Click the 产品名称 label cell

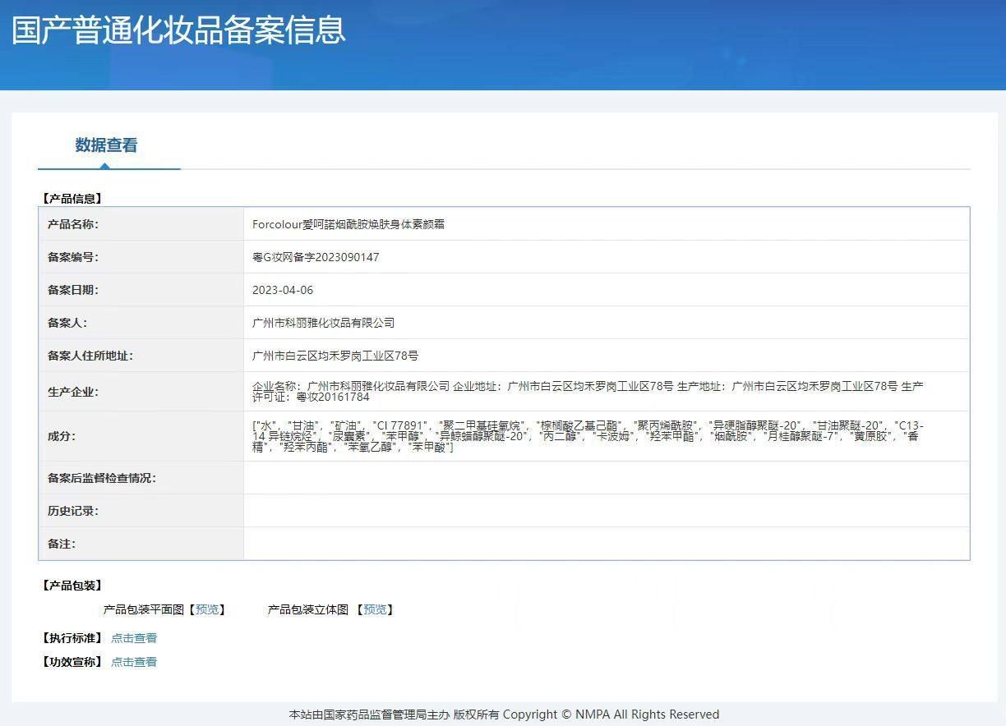point(141,224)
